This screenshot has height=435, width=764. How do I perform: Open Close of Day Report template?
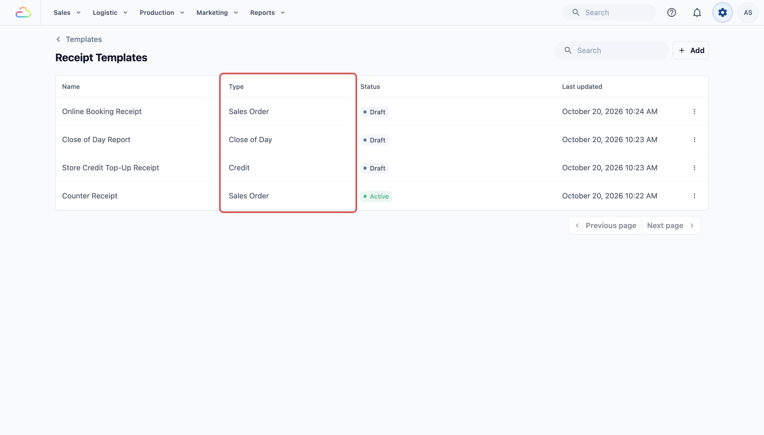click(x=96, y=140)
